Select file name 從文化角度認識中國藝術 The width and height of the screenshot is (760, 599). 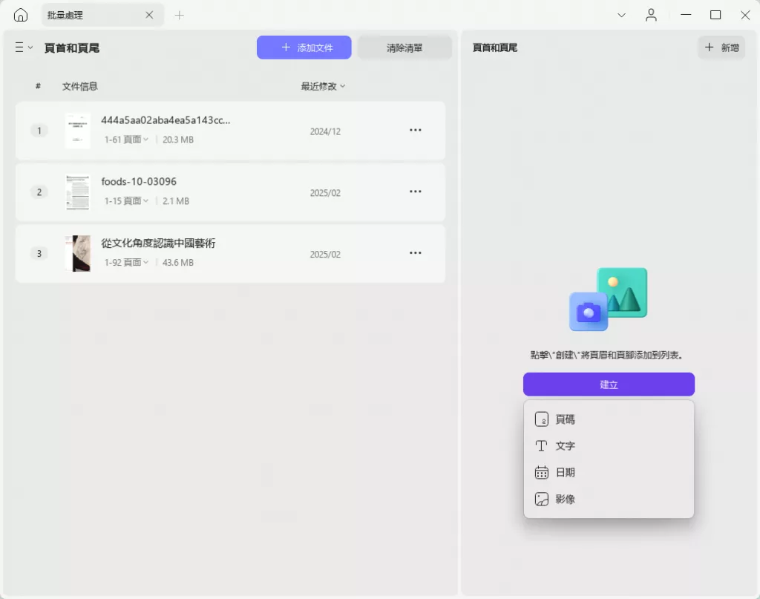(158, 243)
